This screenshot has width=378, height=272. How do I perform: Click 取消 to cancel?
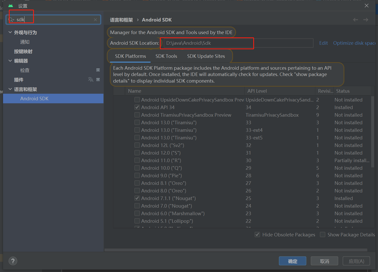pyautogui.click(x=324, y=261)
